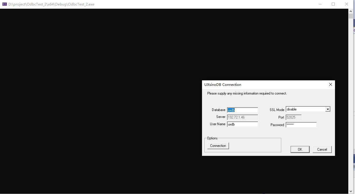
Task: Focus the User Name text field
Action: click(242, 124)
